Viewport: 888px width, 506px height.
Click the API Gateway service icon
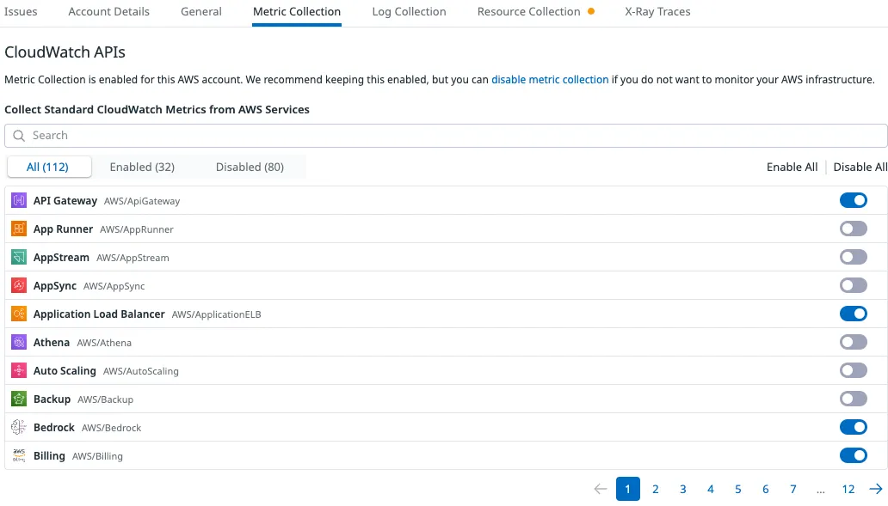[19, 200]
